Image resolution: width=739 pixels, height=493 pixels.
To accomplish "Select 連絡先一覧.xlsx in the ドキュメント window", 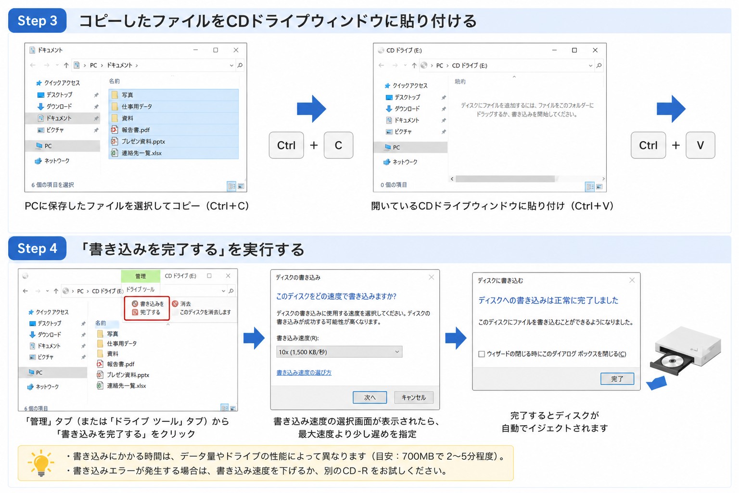I will [174, 153].
